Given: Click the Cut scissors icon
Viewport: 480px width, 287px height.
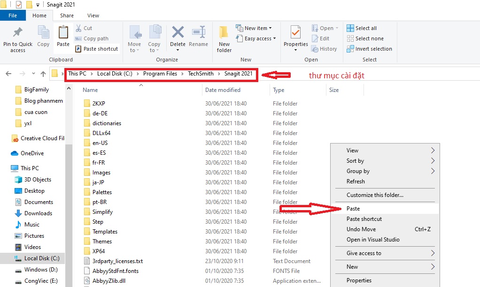Looking at the screenshot, I should tap(79, 28).
